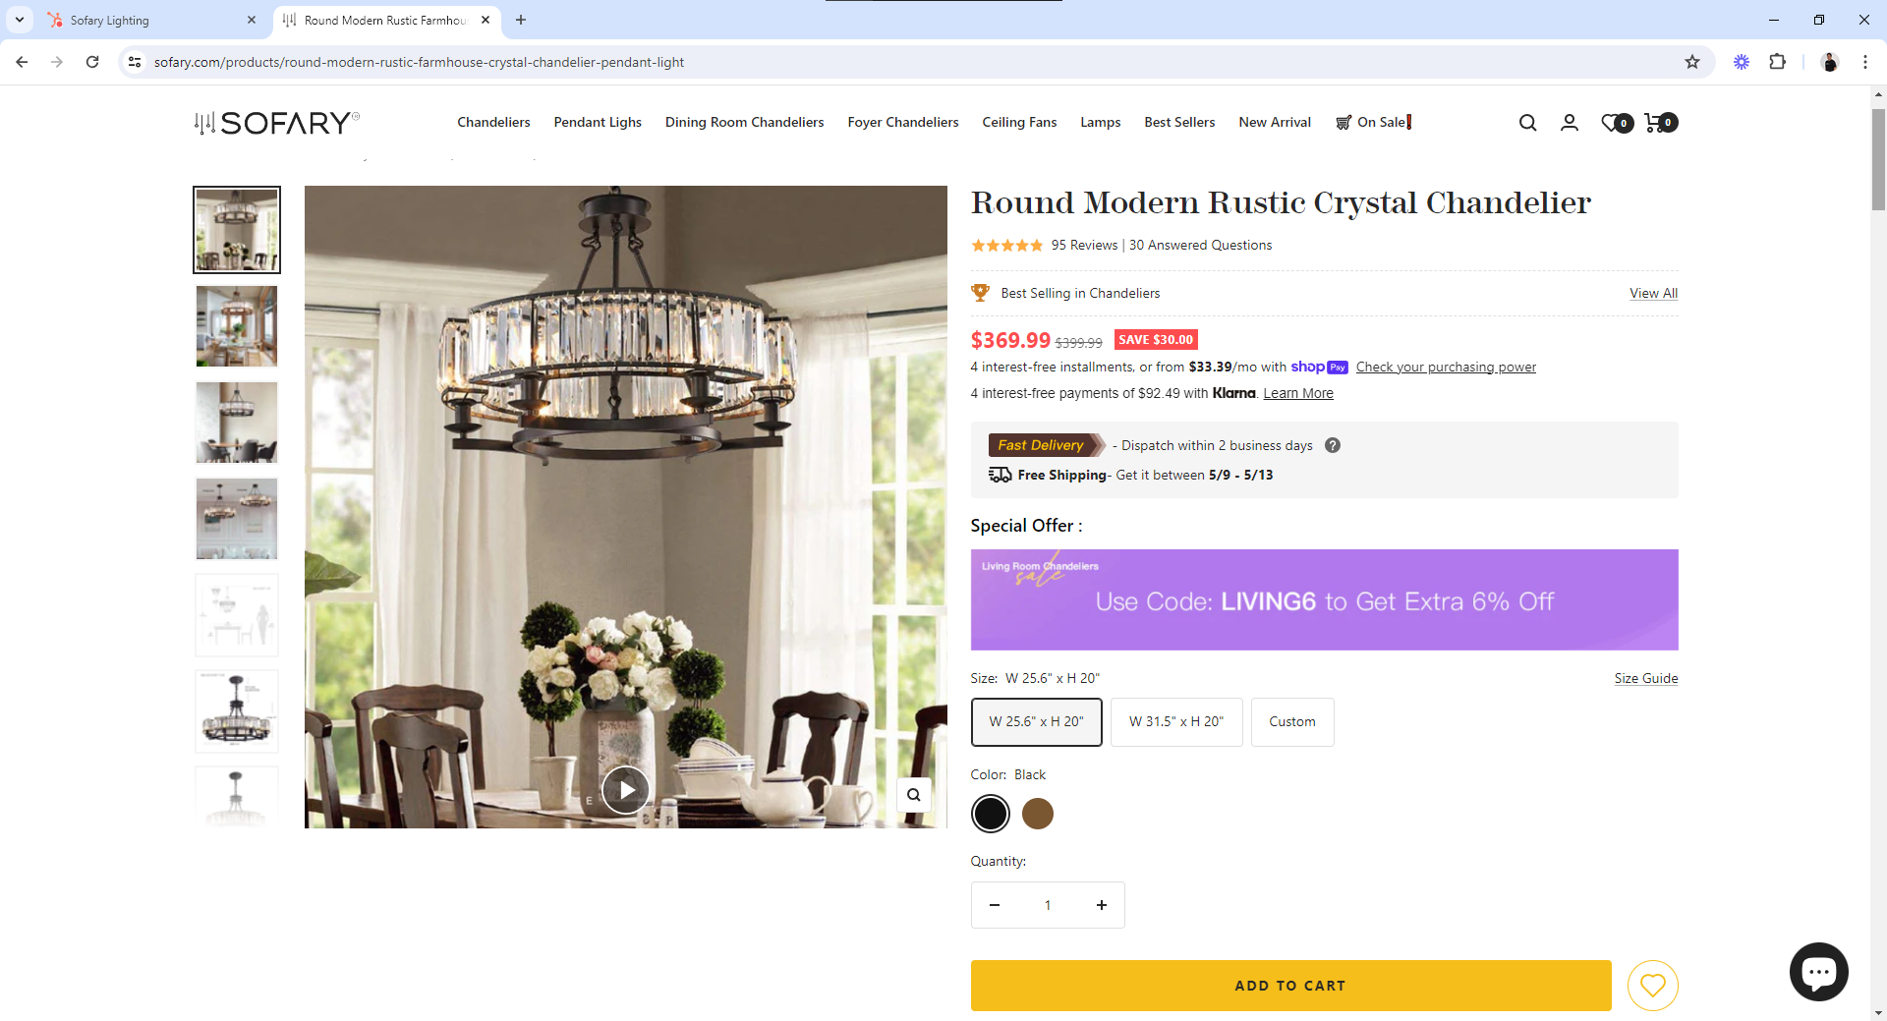Select size W 25.6" x H 20"
Viewport: 1887px width, 1021px height.
1037,722
